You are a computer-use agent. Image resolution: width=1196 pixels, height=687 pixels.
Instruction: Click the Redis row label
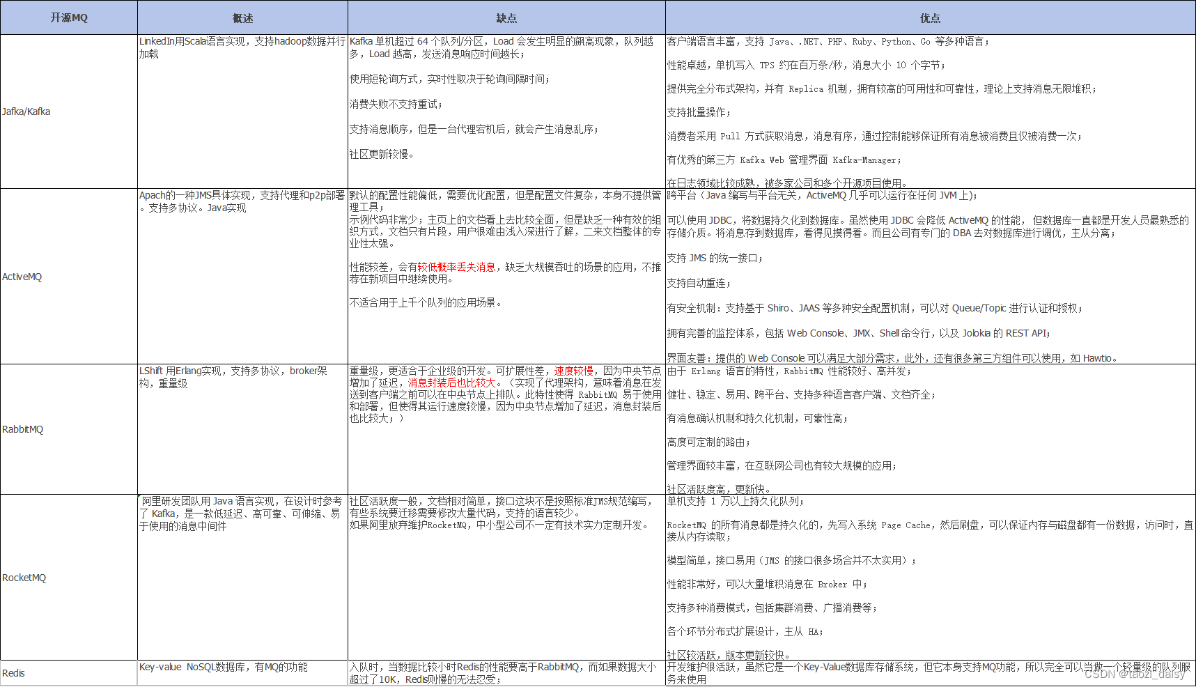click(13, 673)
